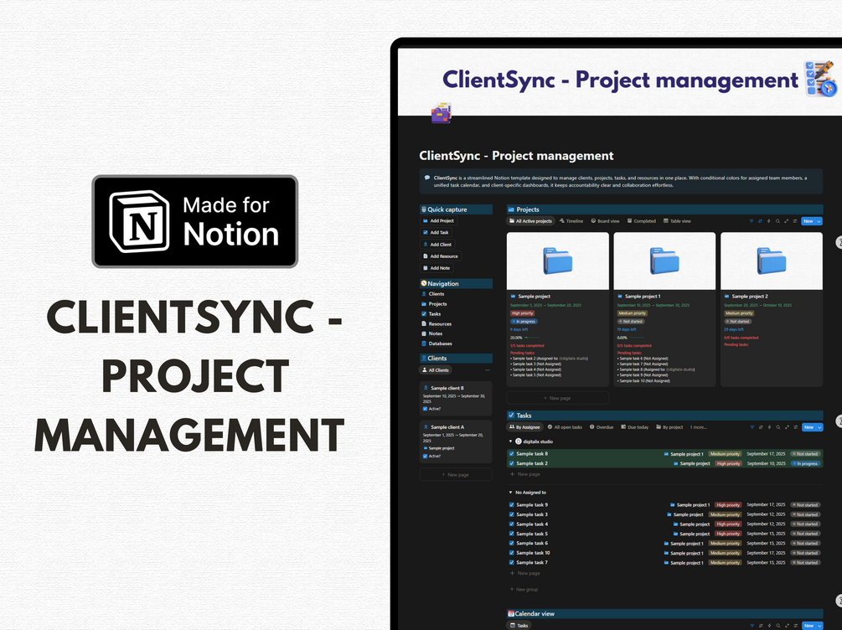Click the Notion logo cube
This screenshot has height=630, width=842.
point(140,221)
